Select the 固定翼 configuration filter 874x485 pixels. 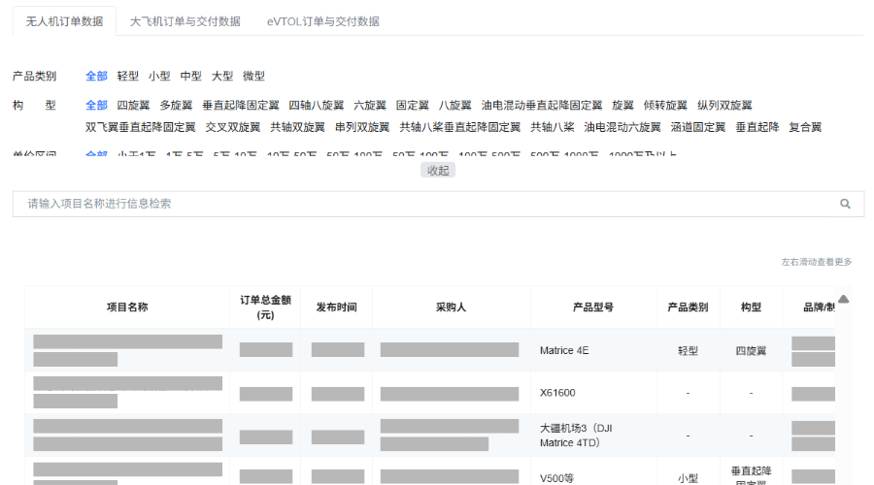point(412,105)
